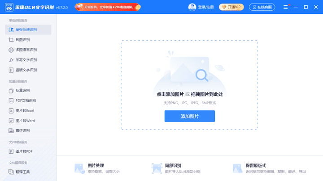Image resolution: width=323 pixels, height=181 pixels.
Task: Click the user avatar icon
Action: [192, 7]
